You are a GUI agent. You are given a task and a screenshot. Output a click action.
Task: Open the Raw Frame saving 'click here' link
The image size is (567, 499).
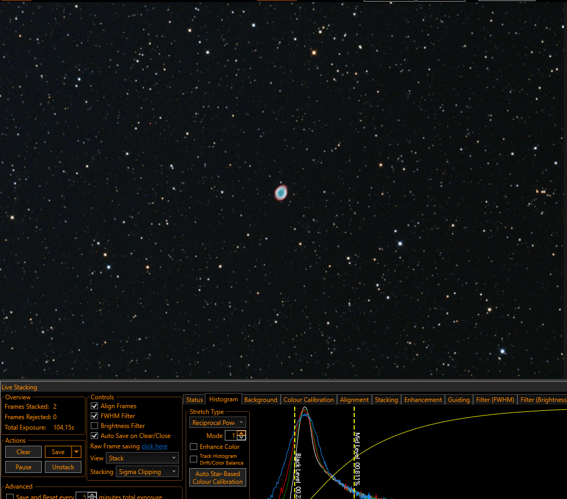[154, 446]
